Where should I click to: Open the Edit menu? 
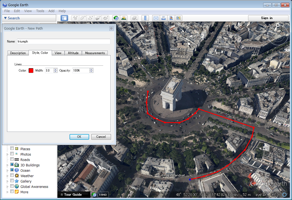click(x=17, y=11)
